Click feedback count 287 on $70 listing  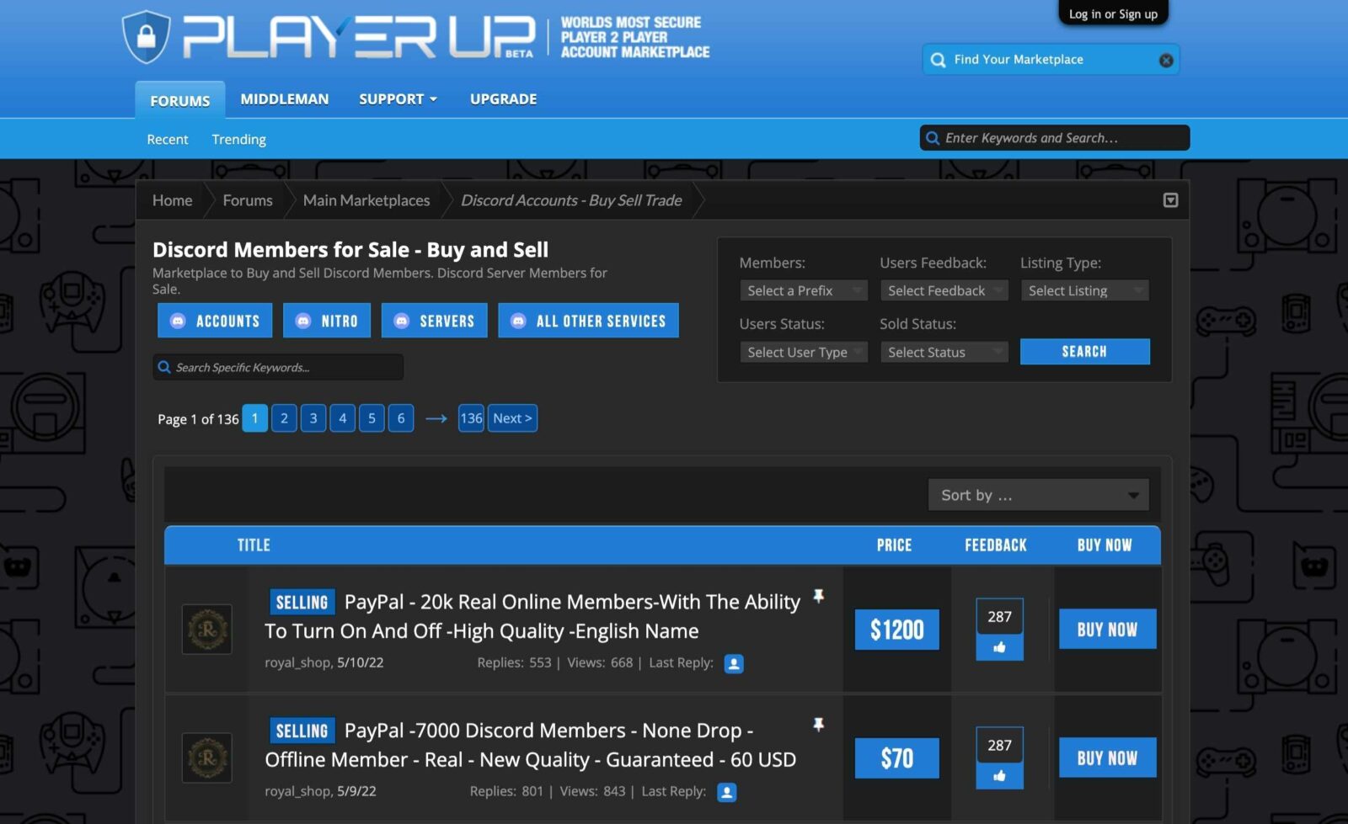(x=999, y=746)
